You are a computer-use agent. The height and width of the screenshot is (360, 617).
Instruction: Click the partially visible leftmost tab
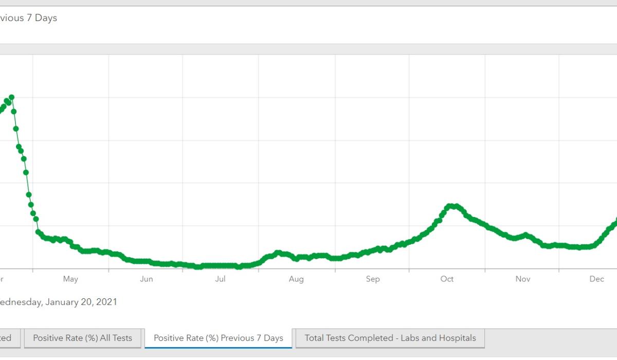9,338
